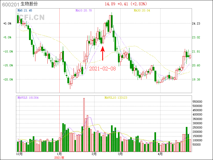Screen dimensions: 213x160
Task: Click the 14.89 latest price value
Action: [x=110, y=4]
